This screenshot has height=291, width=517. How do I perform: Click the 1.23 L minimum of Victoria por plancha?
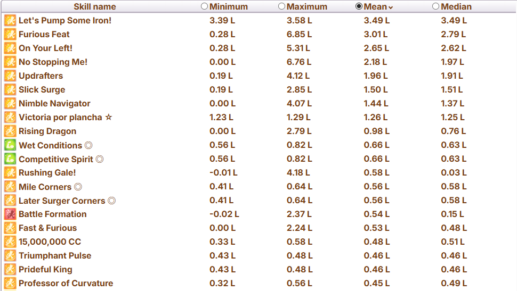[221, 117]
